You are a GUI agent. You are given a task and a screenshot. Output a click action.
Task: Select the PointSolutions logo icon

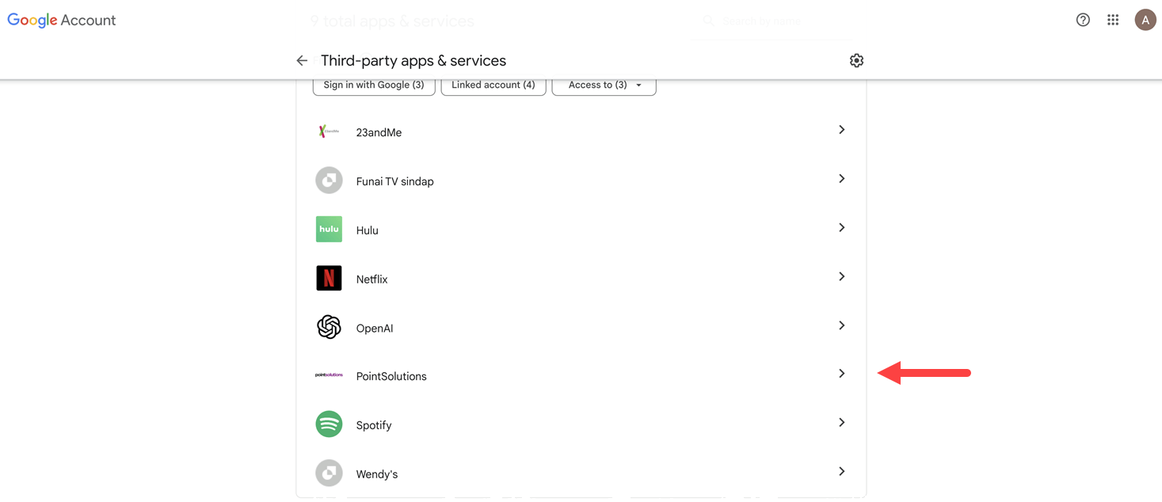point(328,375)
